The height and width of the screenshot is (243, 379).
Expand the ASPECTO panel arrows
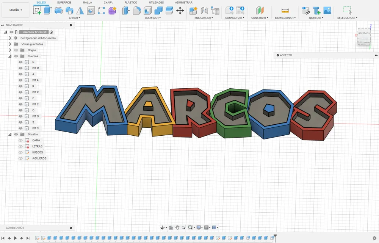click(376, 55)
